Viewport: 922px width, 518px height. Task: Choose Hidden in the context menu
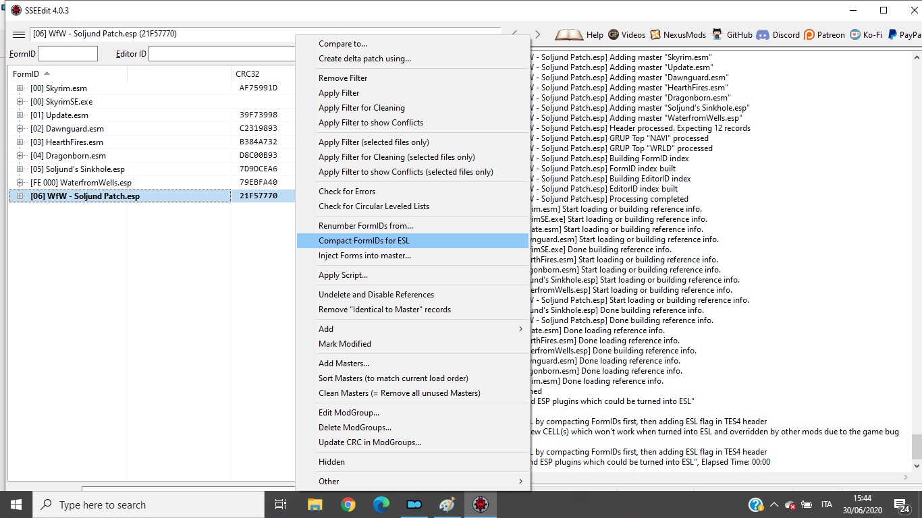click(412, 462)
